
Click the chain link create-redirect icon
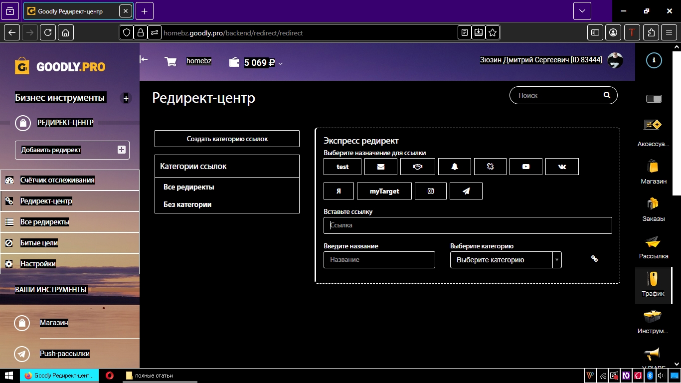[594, 259]
